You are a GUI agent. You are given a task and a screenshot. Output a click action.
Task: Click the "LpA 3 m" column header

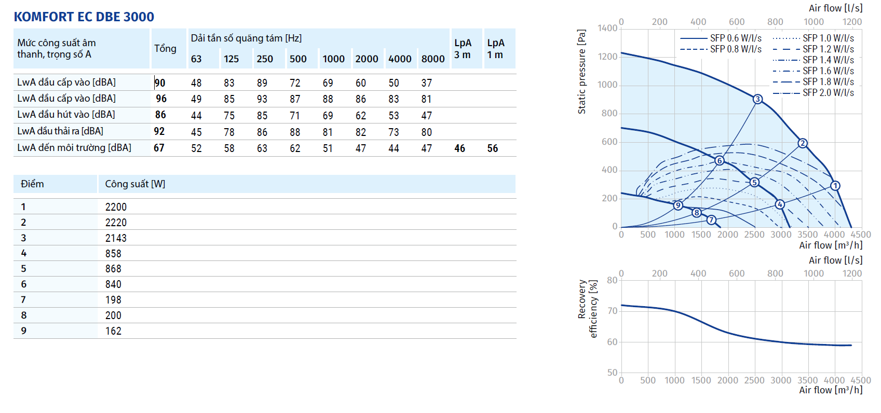point(463,49)
